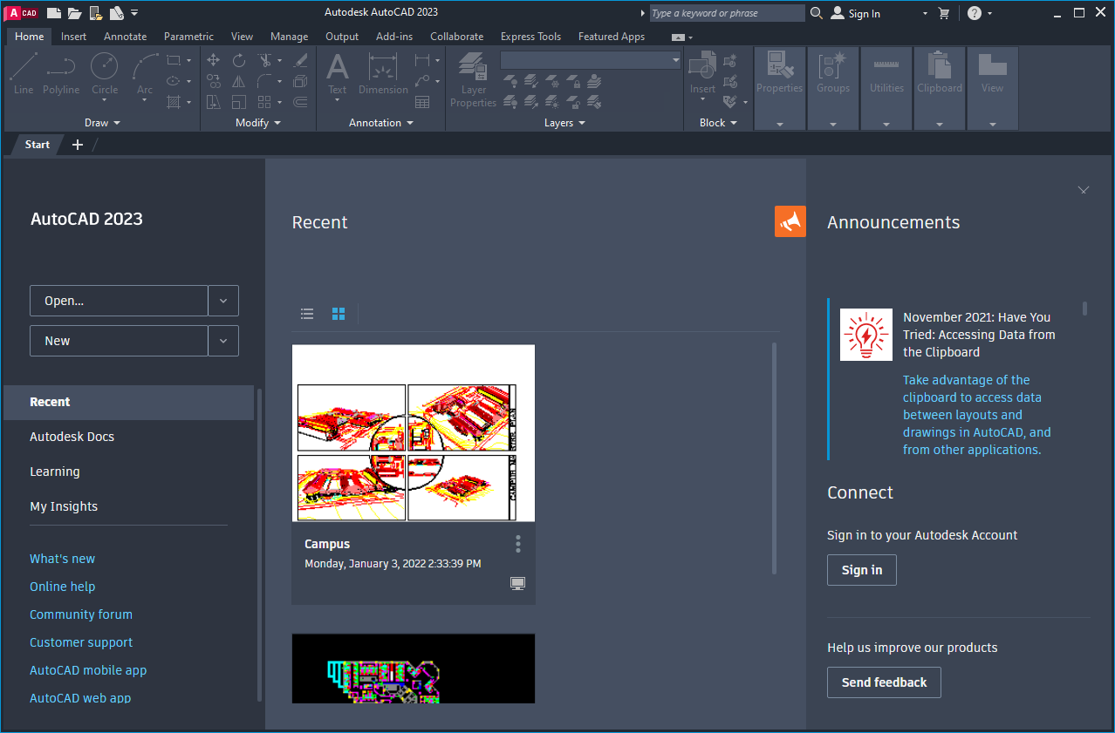
Task: Switch to the Express Tools ribbon tab
Action: coord(530,37)
